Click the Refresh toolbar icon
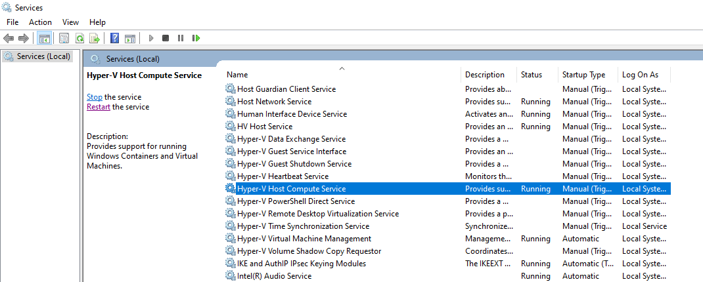Image resolution: width=703 pixels, height=282 pixels. click(79, 38)
